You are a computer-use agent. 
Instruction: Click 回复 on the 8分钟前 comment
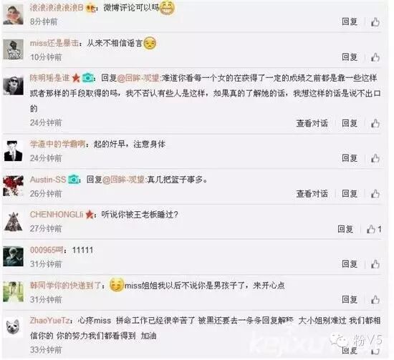350,21
